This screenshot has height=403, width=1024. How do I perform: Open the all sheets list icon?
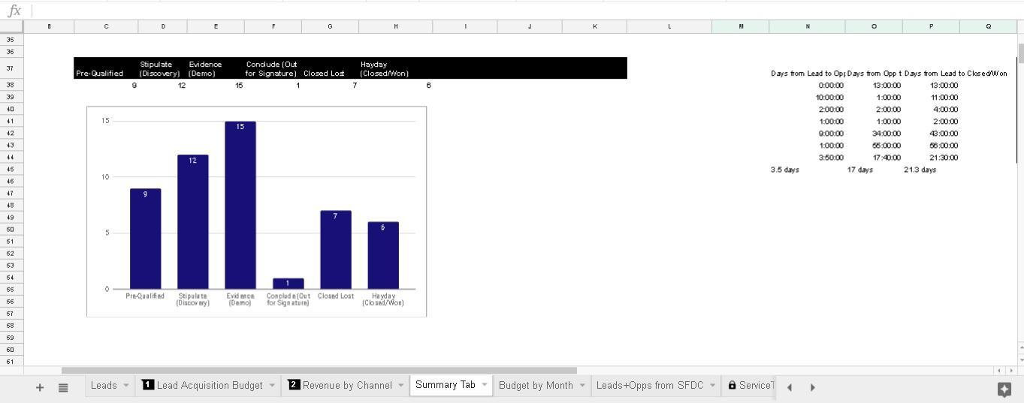tap(63, 387)
